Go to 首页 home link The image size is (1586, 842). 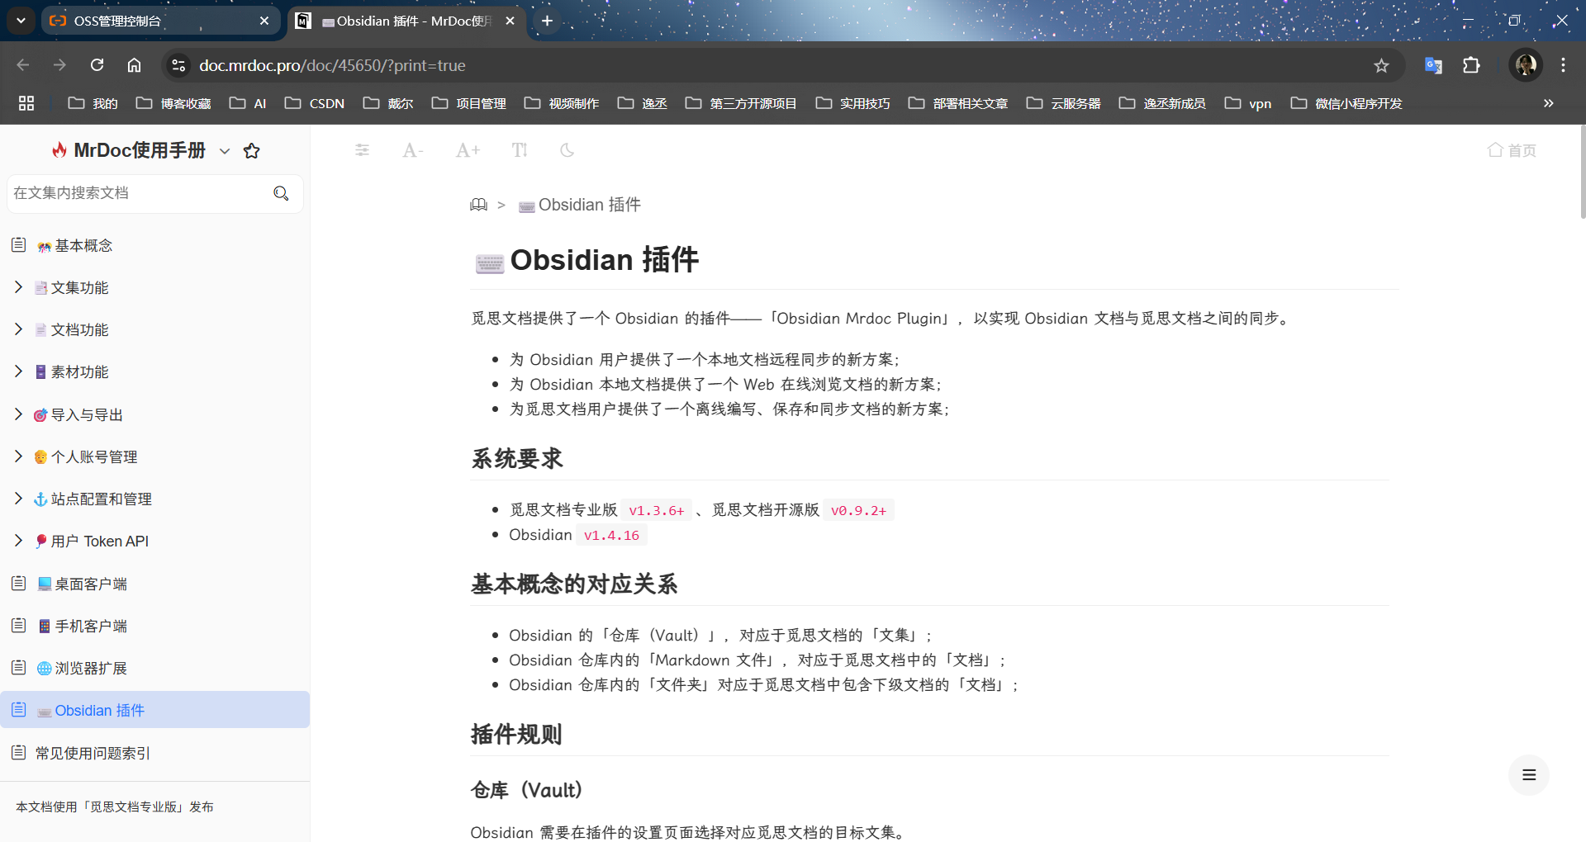pyautogui.click(x=1512, y=150)
